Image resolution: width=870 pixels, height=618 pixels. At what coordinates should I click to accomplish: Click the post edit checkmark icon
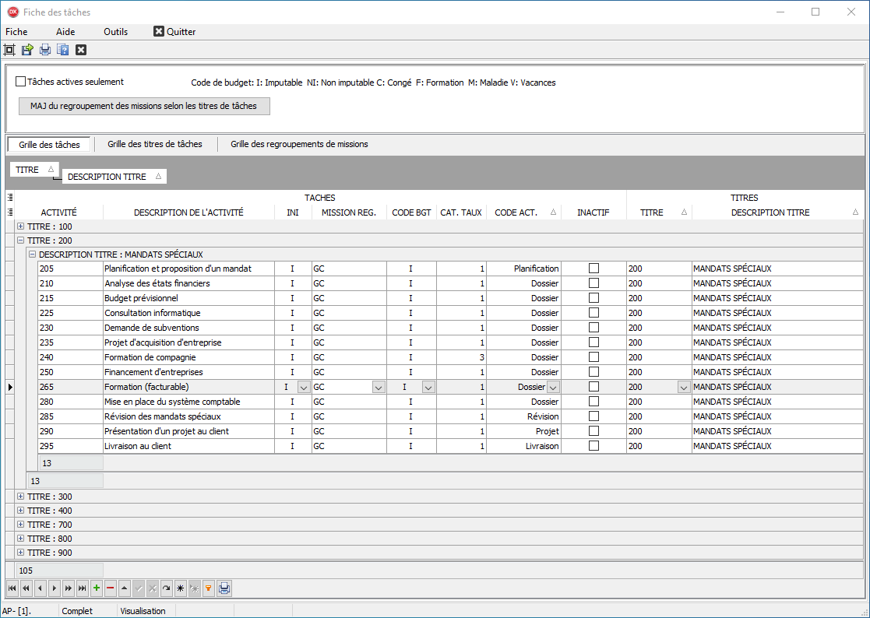pyautogui.click(x=139, y=588)
